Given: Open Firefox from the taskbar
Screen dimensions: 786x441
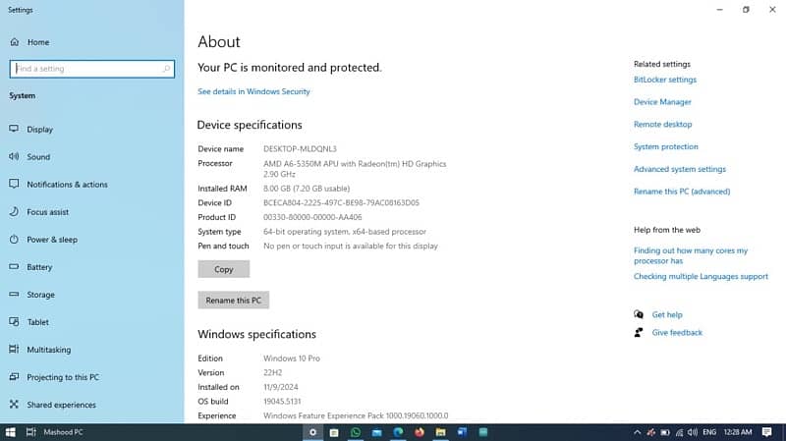Looking at the screenshot, I should pos(421,432).
